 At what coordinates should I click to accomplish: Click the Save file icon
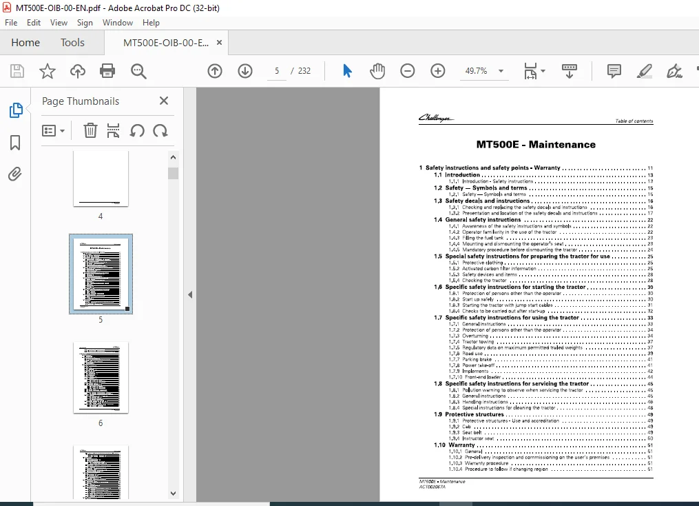click(17, 71)
